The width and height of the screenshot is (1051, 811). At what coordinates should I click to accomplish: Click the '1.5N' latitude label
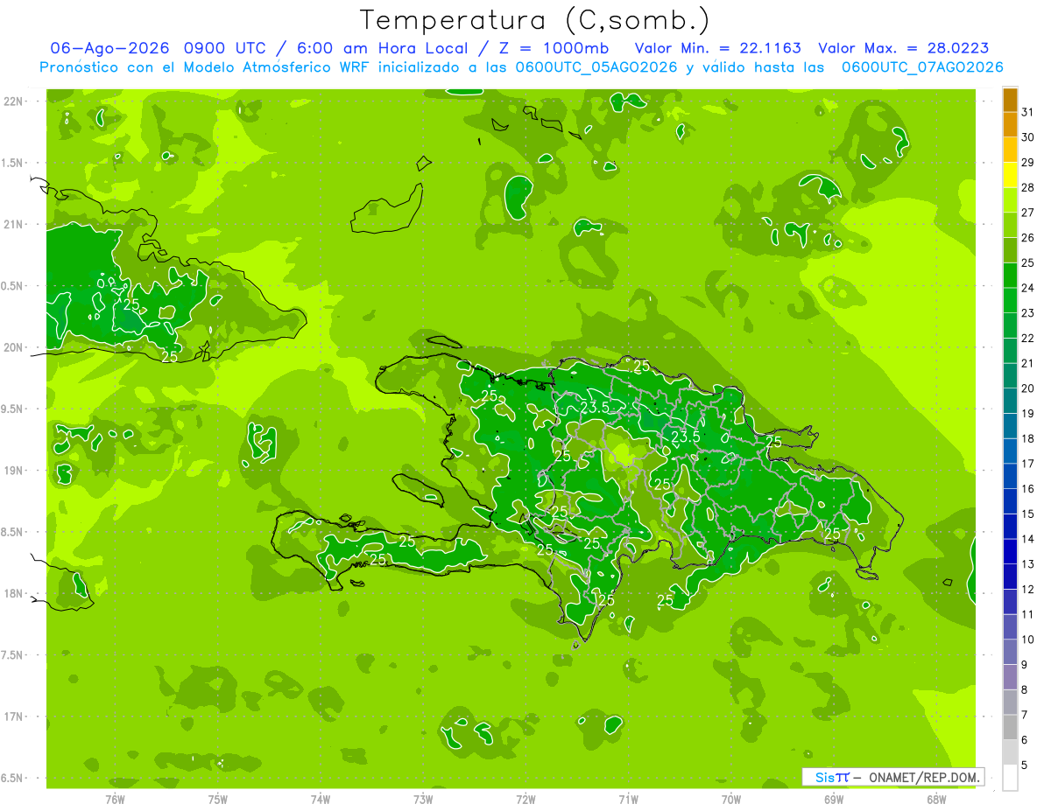coord(13,163)
